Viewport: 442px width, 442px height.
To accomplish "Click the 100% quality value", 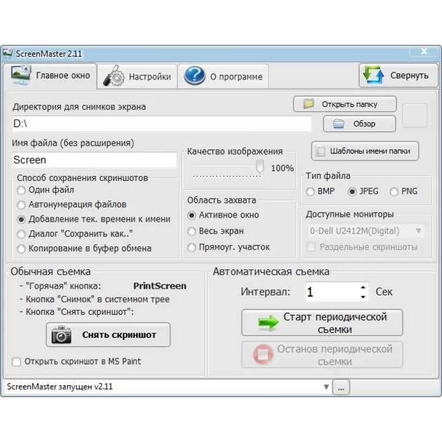I will (x=282, y=169).
